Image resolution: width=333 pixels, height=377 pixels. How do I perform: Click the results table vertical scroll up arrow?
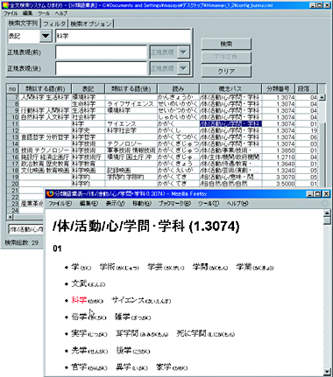[322, 97]
